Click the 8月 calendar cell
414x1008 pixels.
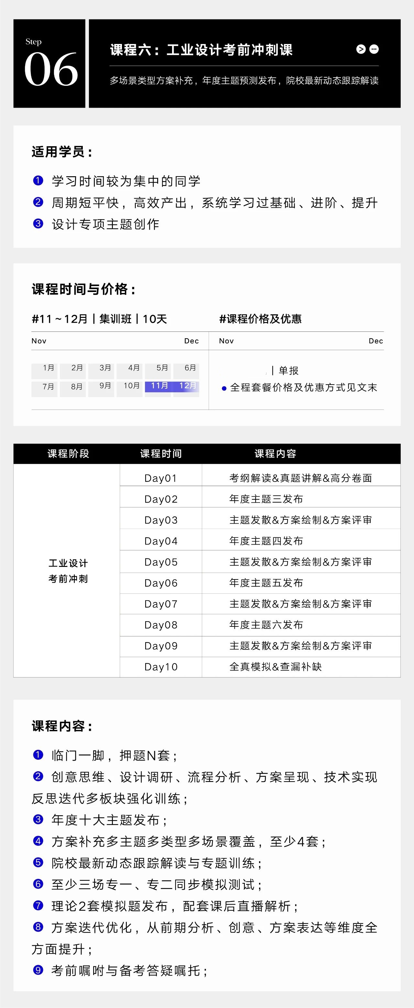point(73,389)
